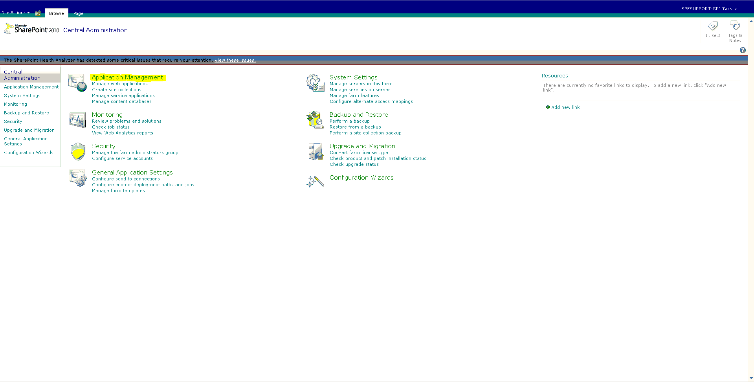Image resolution: width=754 pixels, height=382 pixels.
Task: Click the Monitoring chart icon
Action: [x=77, y=120]
